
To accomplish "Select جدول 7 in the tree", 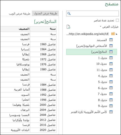I will pyautogui.click(x=102, y=94).
